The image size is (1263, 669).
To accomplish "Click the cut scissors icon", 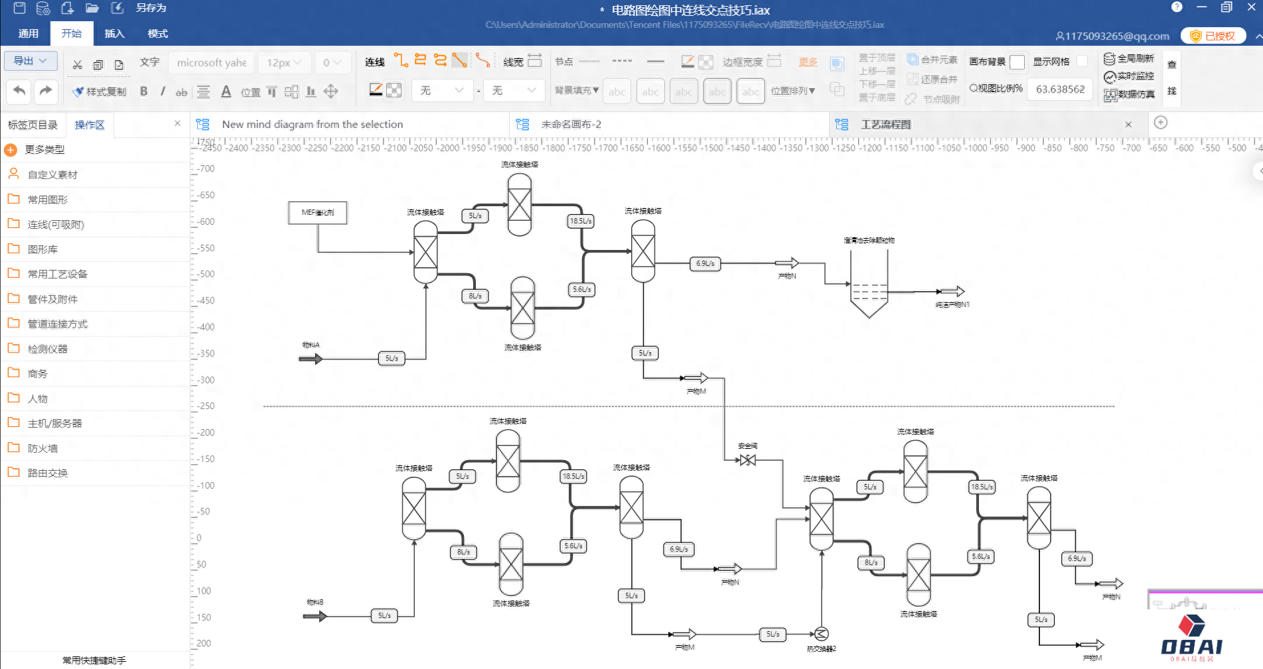I will click(x=78, y=64).
